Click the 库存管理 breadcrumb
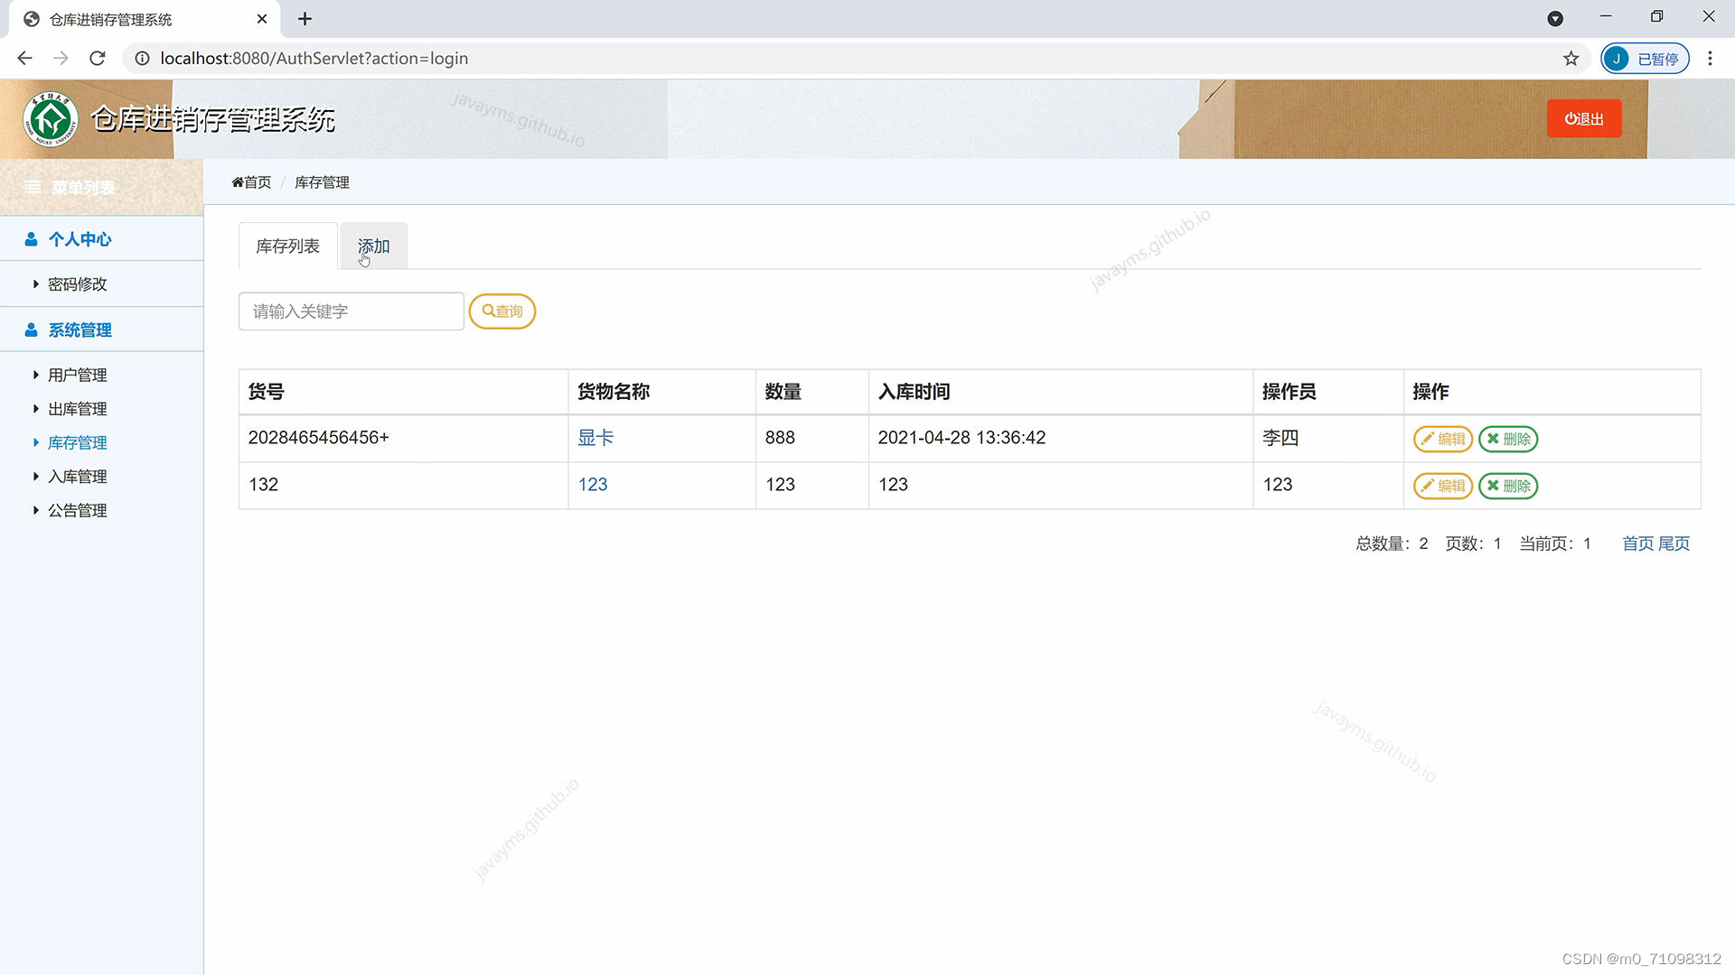The width and height of the screenshot is (1735, 975). [322, 182]
